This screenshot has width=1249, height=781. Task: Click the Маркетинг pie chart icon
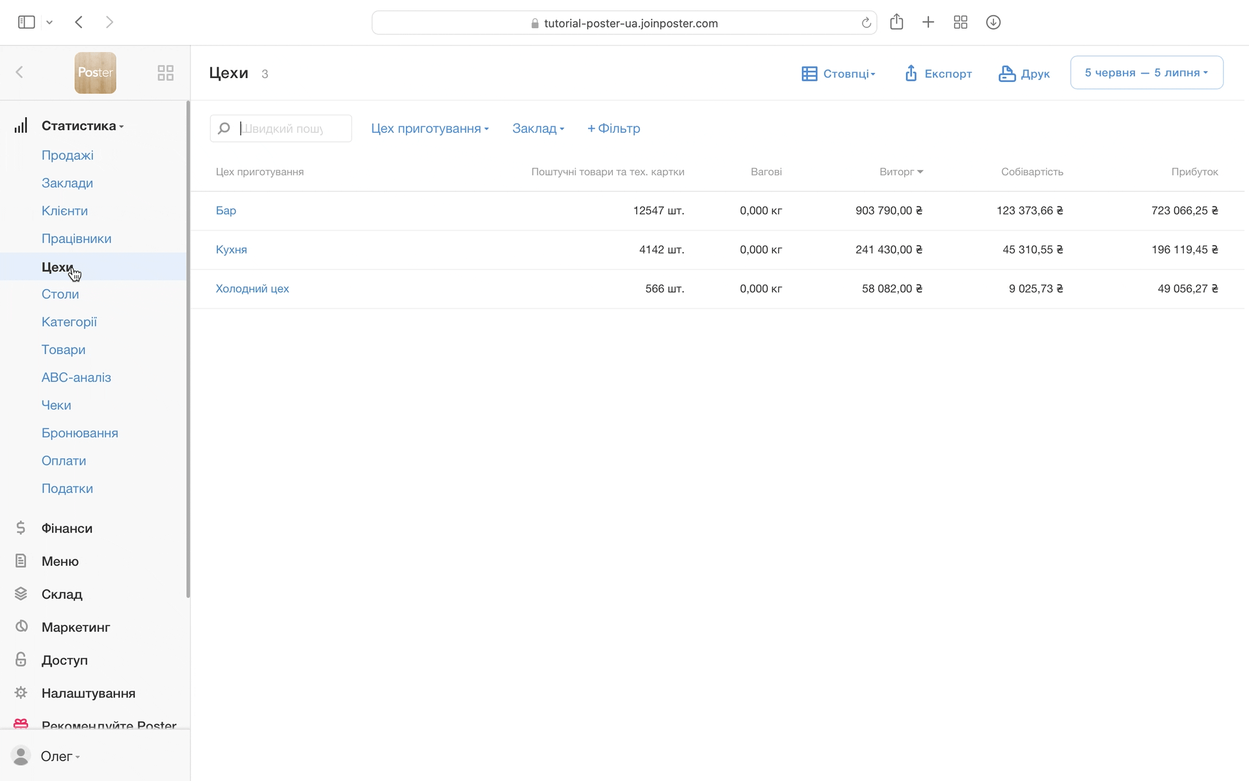21,626
